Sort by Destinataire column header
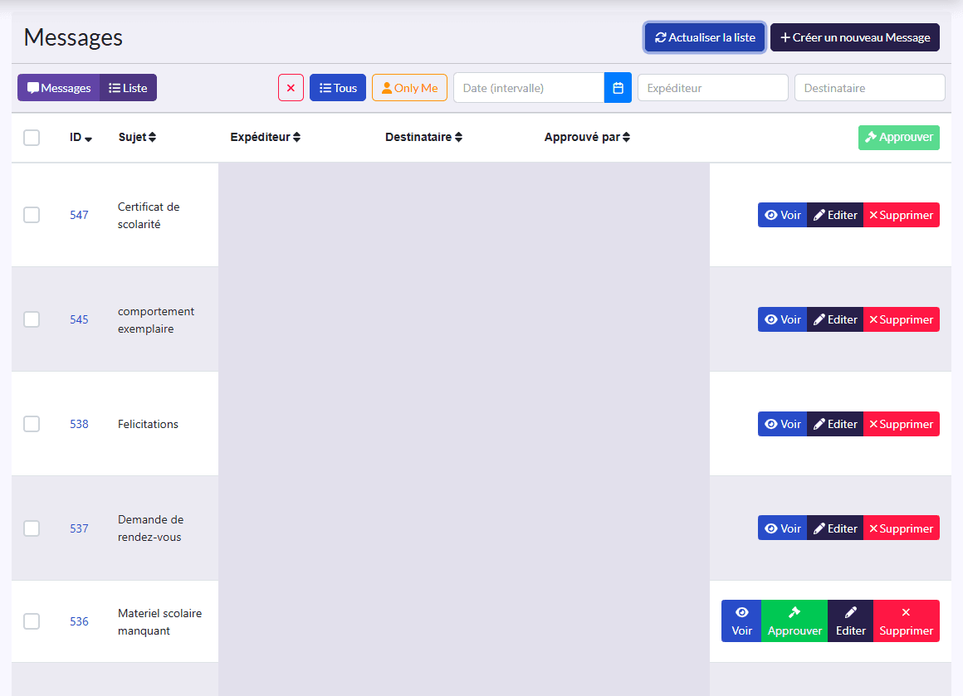963x696 pixels. pos(423,138)
